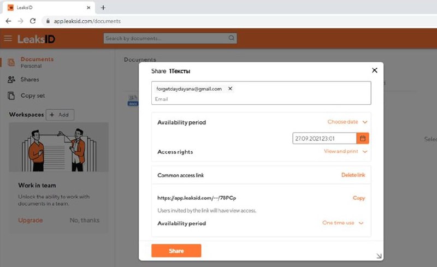Viewport: 437px width, 267px height.
Task: Add a new workspace
Action: coord(60,115)
